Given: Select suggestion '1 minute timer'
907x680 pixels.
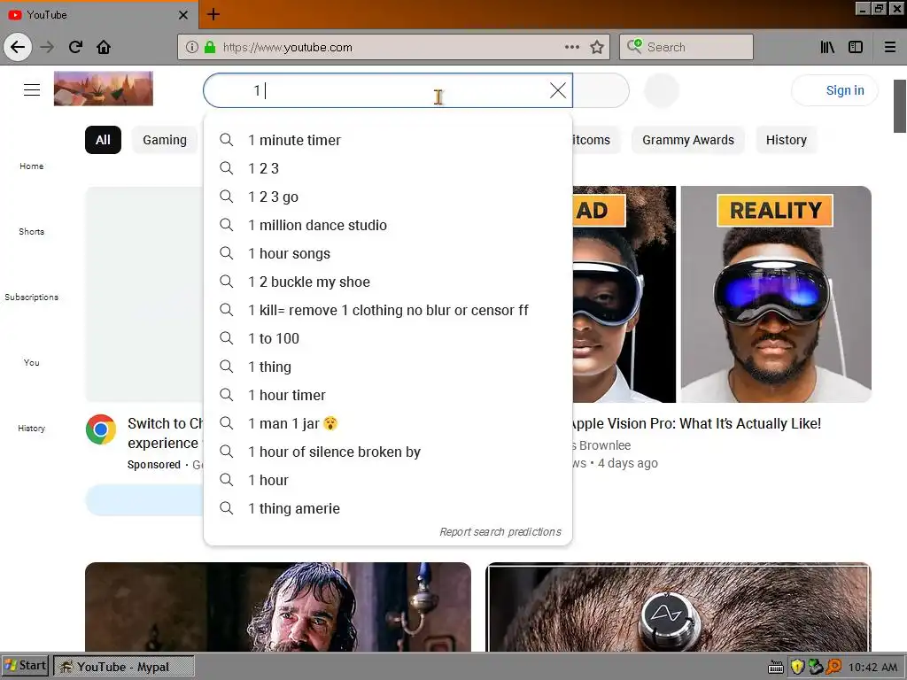Looking at the screenshot, I should tap(388, 140).
